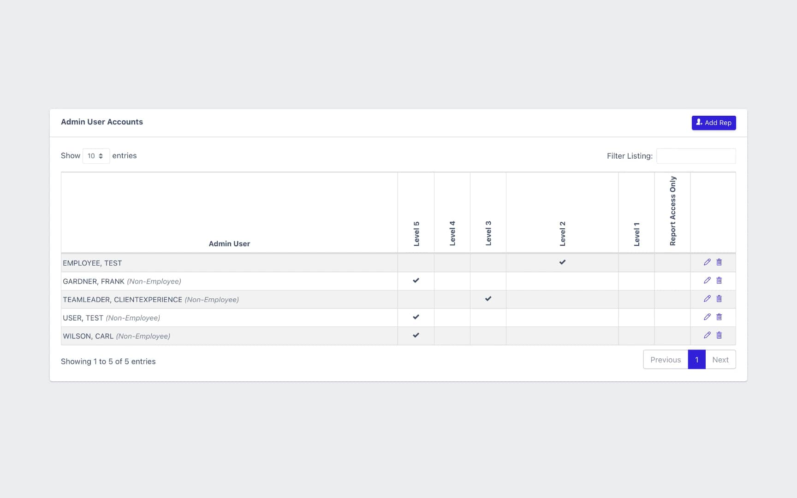The width and height of the screenshot is (797, 498).
Task: Edit WILSON, CARL's account
Action: [707, 335]
